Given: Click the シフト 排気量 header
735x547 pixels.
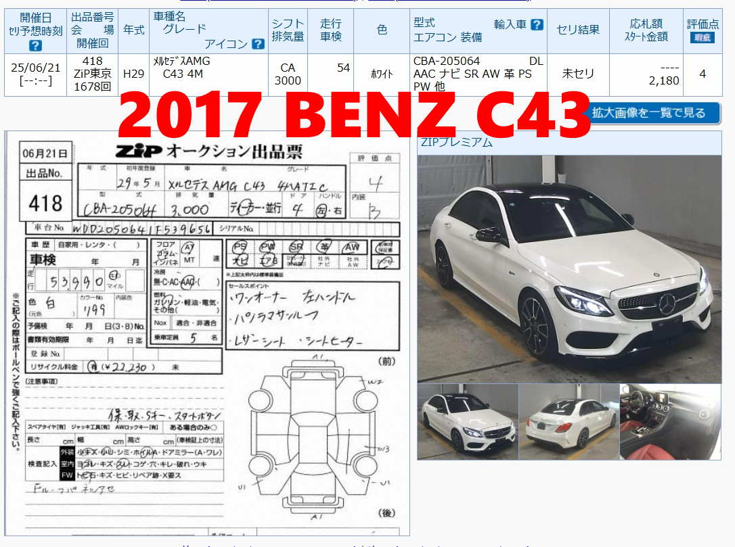Looking at the screenshot, I should tap(288, 30).
